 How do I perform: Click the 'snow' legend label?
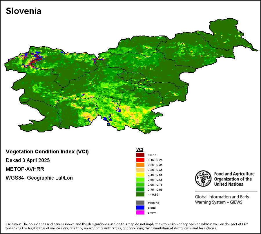click(x=152, y=213)
